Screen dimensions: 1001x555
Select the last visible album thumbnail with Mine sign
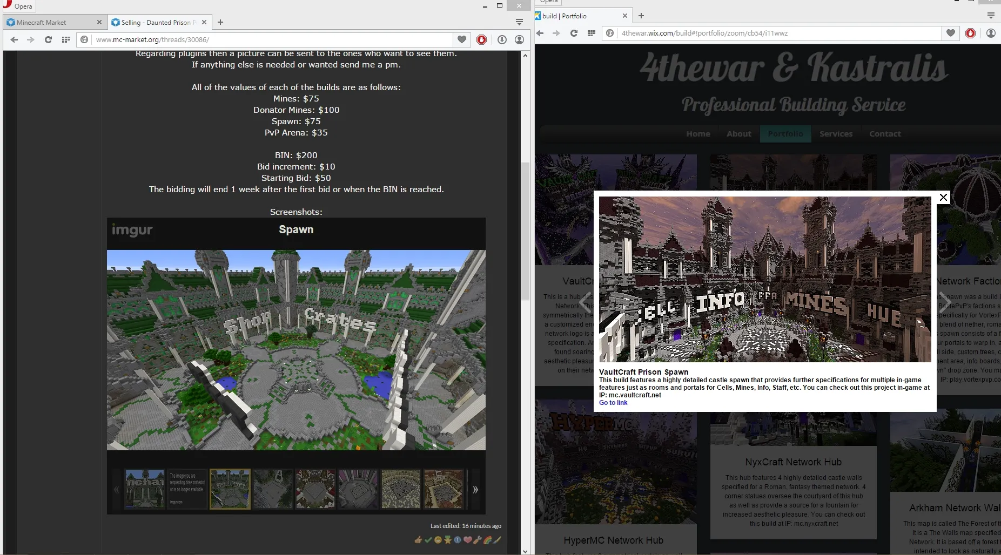point(444,489)
